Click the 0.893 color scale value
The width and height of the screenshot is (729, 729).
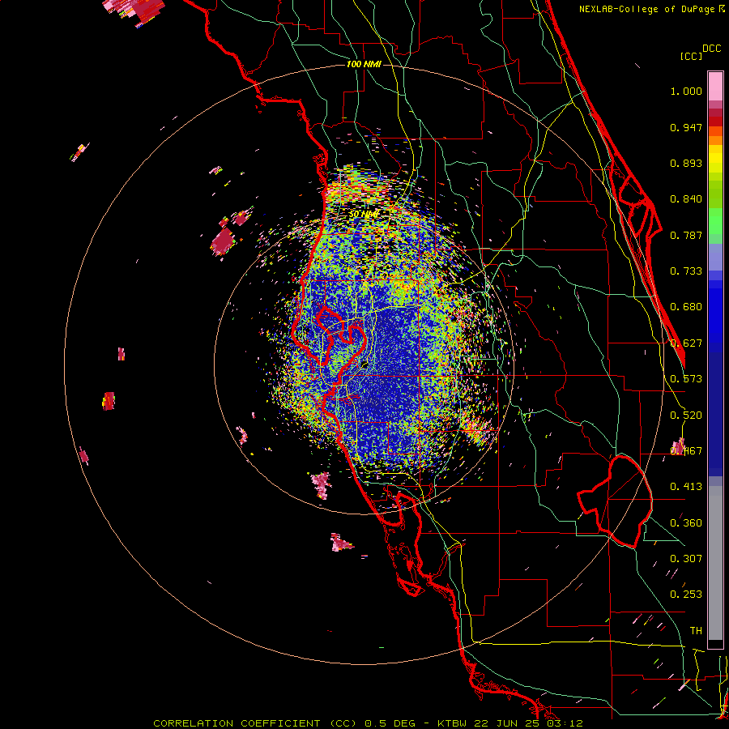pyautogui.click(x=686, y=163)
